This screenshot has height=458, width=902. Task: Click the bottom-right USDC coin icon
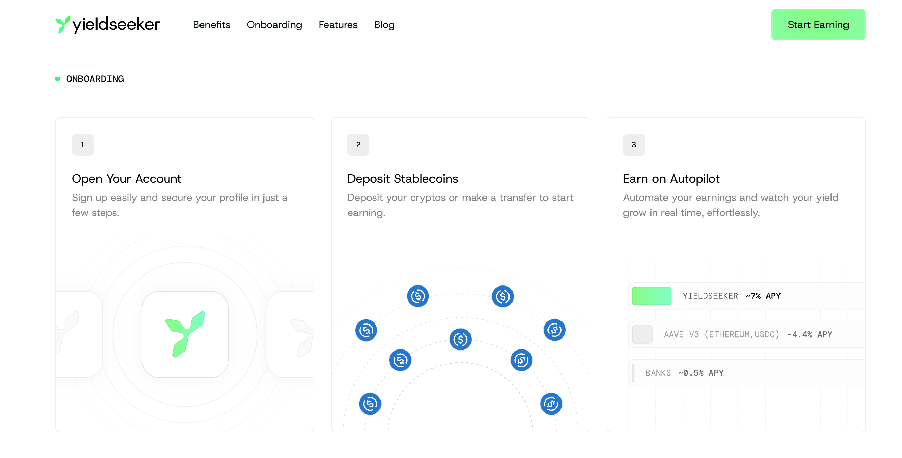pos(551,404)
